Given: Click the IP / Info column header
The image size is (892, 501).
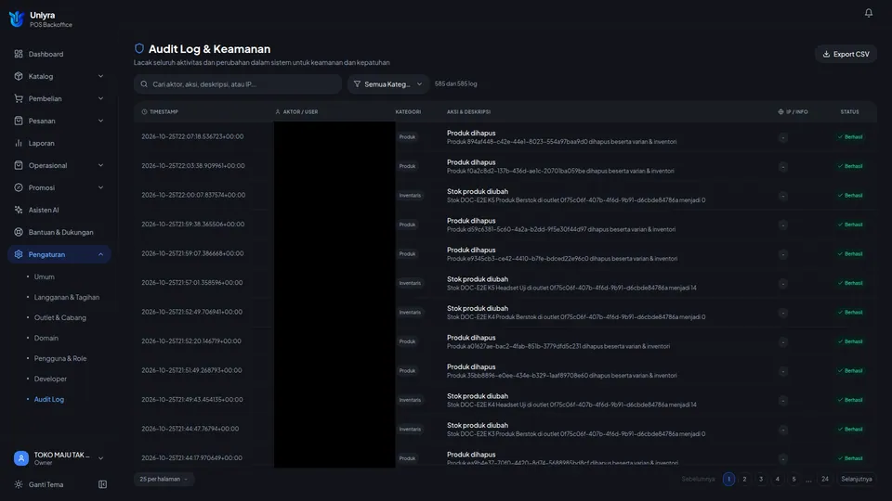Looking at the screenshot, I should point(793,112).
